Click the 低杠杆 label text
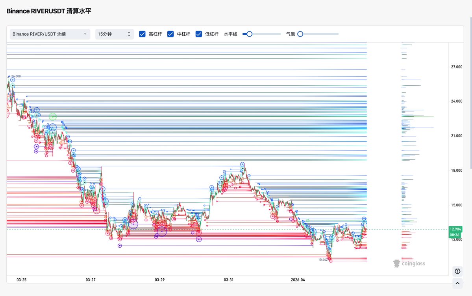The height and width of the screenshot is (296, 472). (212, 34)
